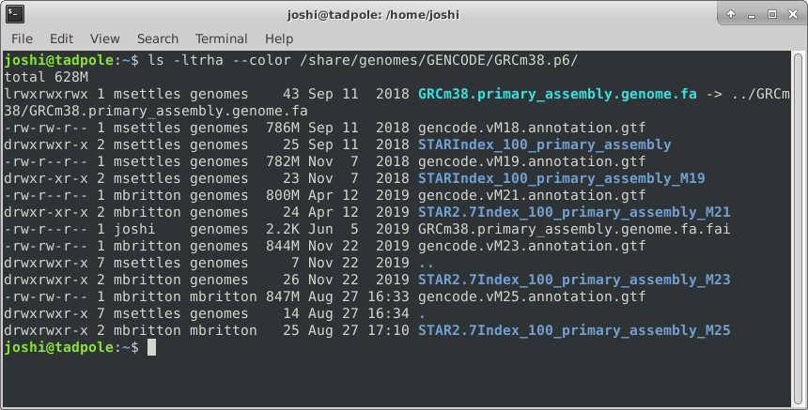Open the File menu
Screen dimensions: 808x410
(22, 38)
